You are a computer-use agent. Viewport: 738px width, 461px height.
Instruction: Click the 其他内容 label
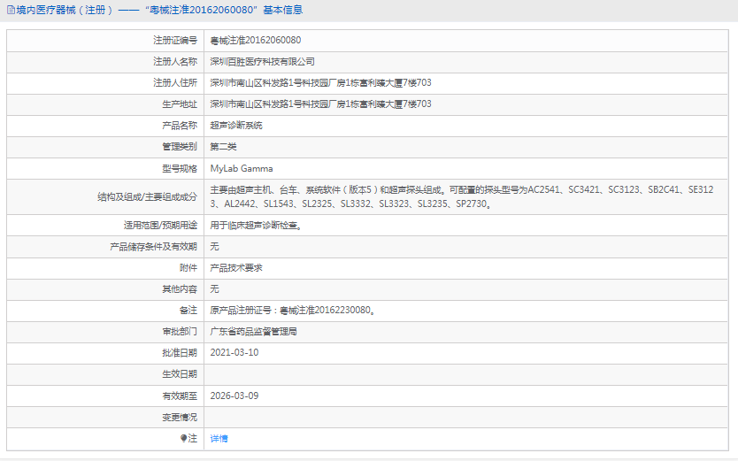pos(180,288)
